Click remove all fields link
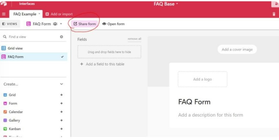279x140 pixels. coord(134,39)
